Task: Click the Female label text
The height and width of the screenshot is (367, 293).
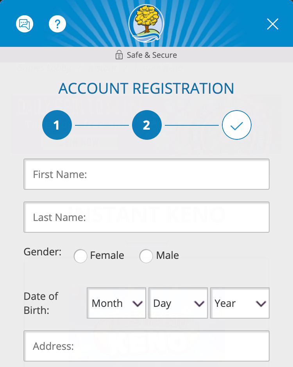Action: click(x=107, y=255)
